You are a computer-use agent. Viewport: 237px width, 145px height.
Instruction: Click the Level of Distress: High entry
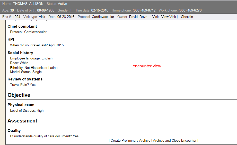click(x=27, y=111)
